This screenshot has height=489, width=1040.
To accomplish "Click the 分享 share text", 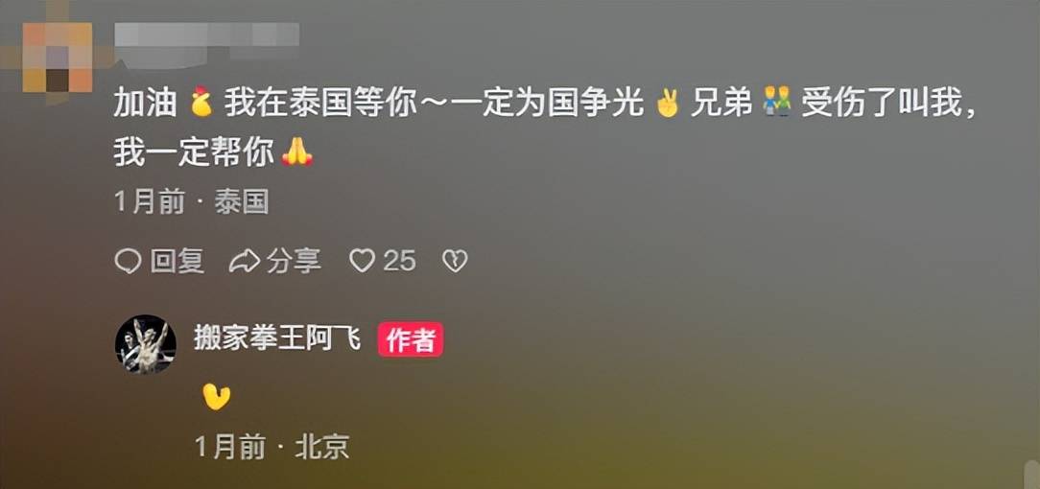I will click(x=294, y=261).
